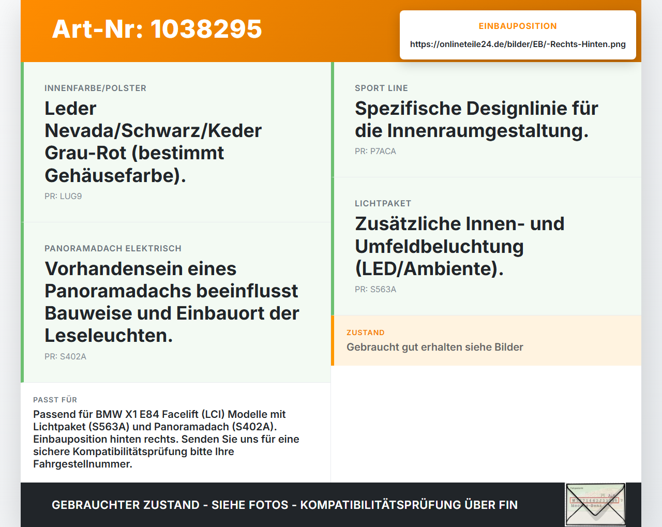Click the PR: LUG9 code
Screen dimensions: 662x527
point(63,196)
